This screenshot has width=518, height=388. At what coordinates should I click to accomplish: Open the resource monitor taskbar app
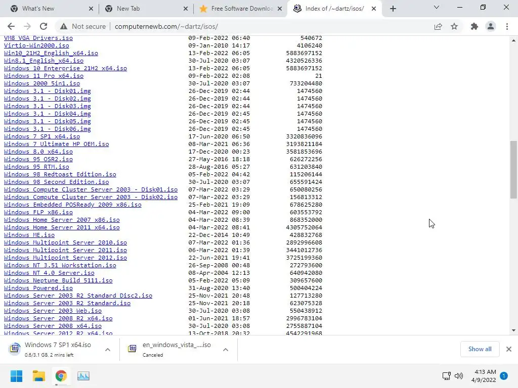pyautogui.click(x=83, y=376)
